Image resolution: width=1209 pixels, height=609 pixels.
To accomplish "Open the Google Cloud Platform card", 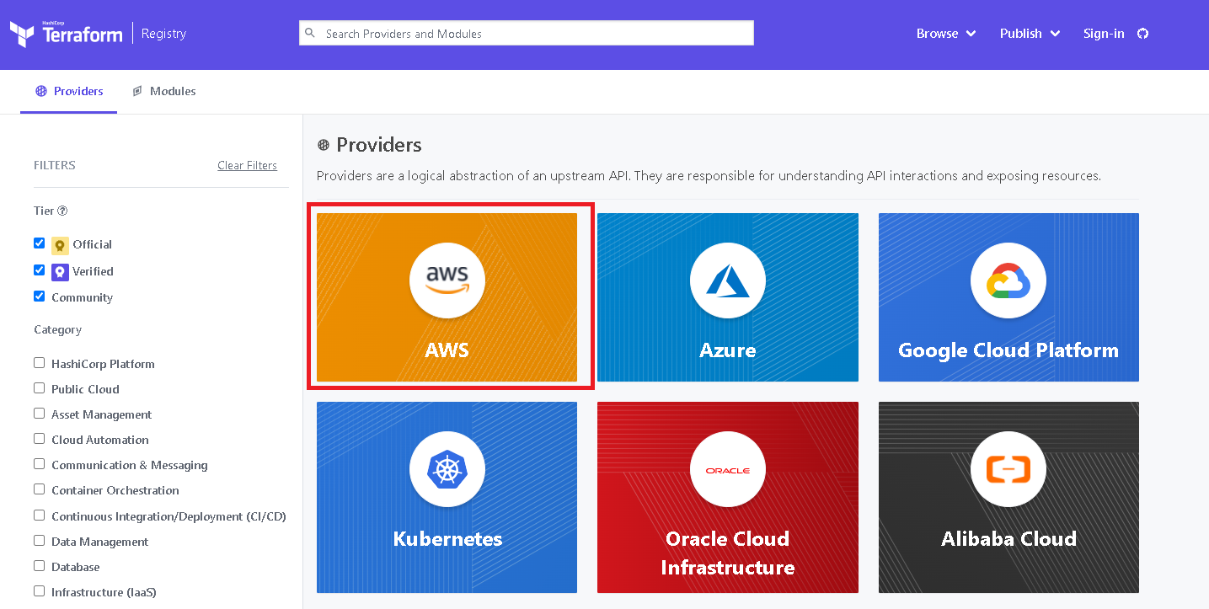I will (1008, 297).
